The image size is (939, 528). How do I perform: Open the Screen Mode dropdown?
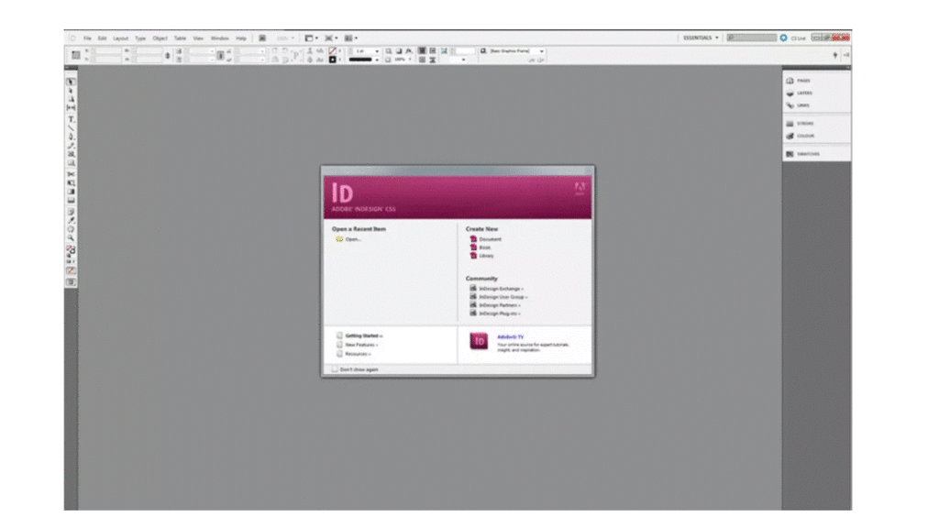[x=332, y=38]
